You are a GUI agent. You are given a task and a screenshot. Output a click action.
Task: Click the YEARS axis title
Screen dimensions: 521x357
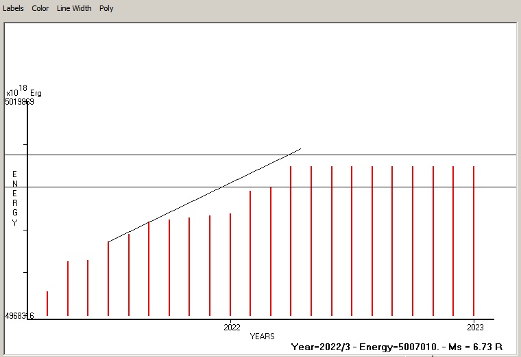(x=262, y=336)
